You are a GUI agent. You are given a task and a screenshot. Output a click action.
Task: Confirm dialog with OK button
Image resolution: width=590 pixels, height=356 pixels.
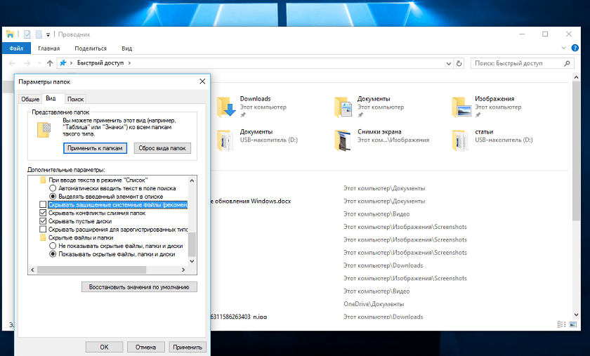pos(104,347)
